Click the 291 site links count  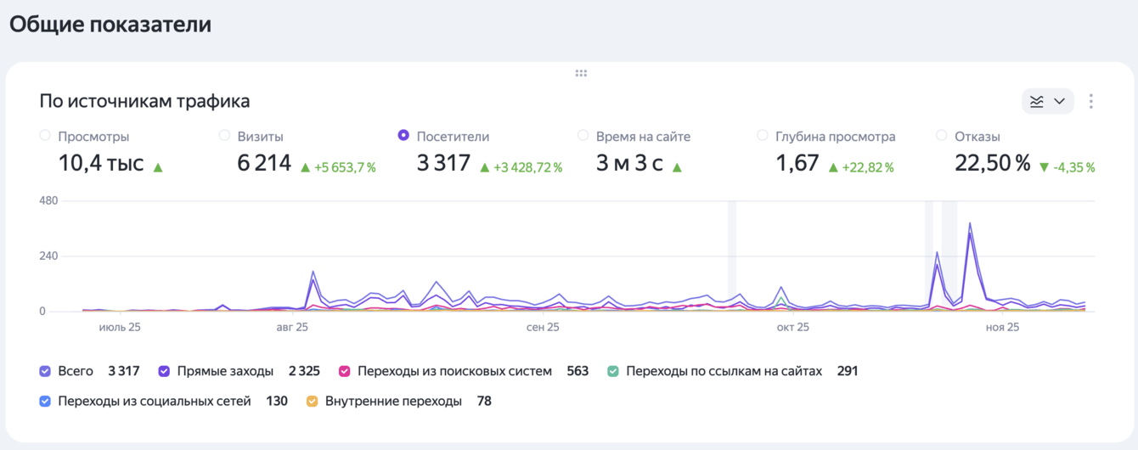848,371
